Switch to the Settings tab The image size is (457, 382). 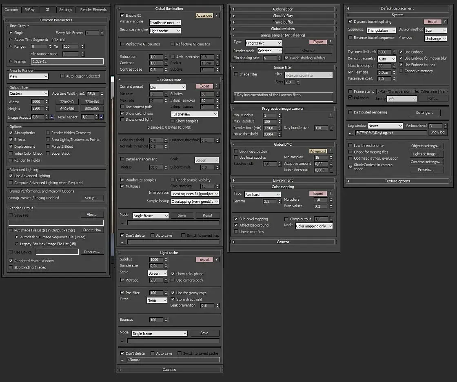point(66,10)
